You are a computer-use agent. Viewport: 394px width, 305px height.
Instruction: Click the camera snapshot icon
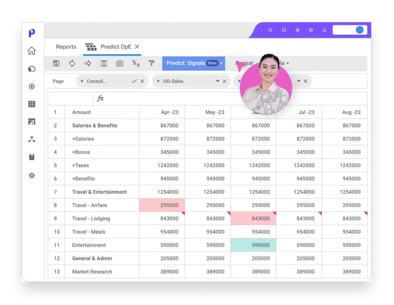(120, 63)
